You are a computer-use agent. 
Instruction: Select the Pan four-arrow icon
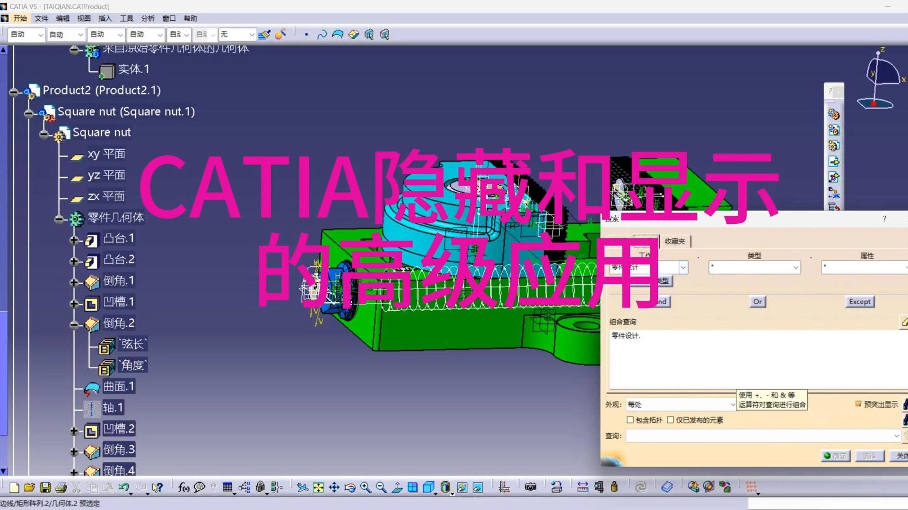334,487
